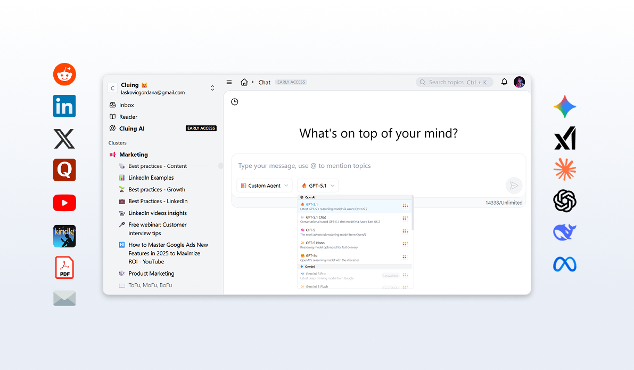The image size is (634, 370).
Task: Open the workspace switcher chevron near Cluing
Action: [212, 87]
